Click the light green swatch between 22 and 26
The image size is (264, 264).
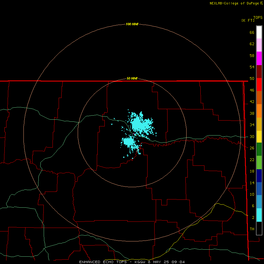[259, 162]
